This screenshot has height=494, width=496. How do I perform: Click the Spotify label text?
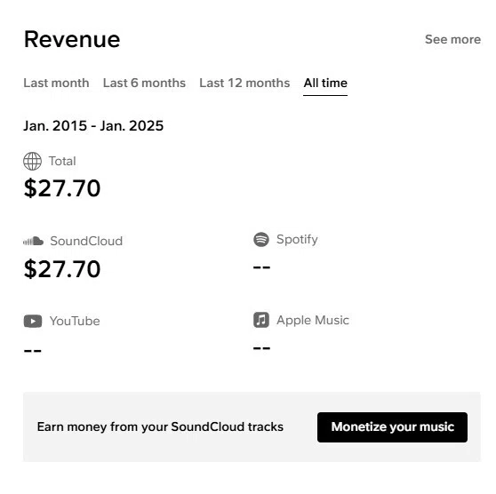point(297,240)
